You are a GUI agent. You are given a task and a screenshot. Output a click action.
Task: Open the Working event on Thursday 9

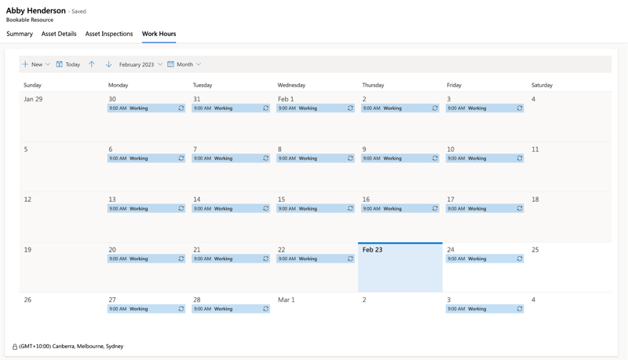click(400, 158)
